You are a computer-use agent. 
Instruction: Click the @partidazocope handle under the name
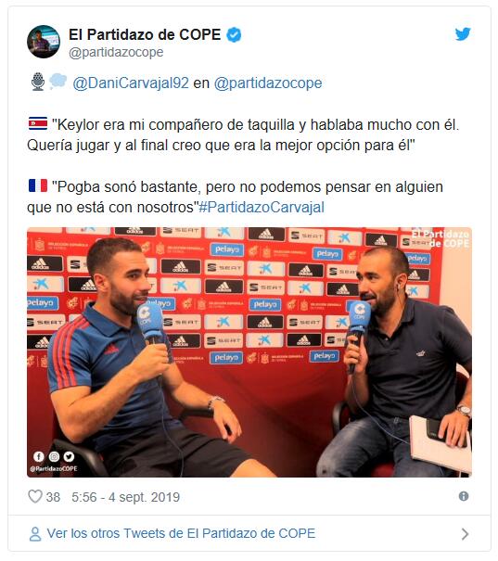116,52
